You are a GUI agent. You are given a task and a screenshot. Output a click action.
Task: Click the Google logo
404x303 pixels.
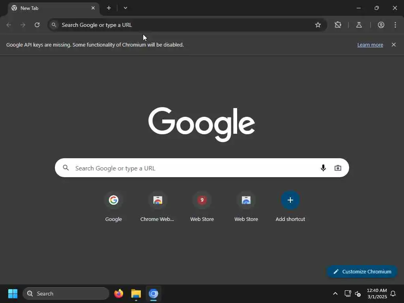click(202, 124)
